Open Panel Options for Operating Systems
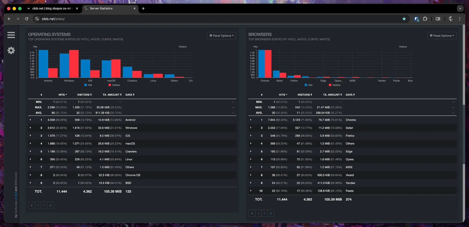469x227 pixels. 221,36
